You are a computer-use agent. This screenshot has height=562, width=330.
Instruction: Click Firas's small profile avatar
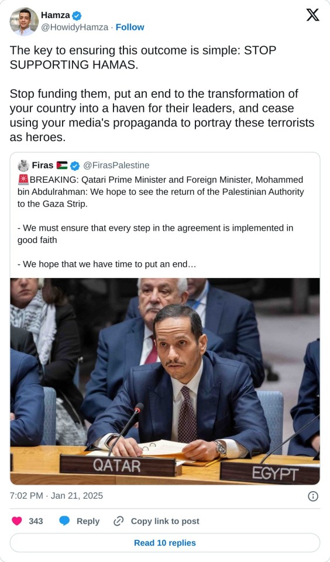click(x=23, y=165)
